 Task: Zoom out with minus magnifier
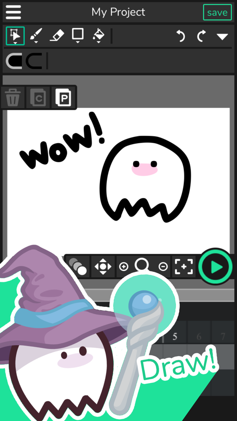pyautogui.click(x=163, y=266)
